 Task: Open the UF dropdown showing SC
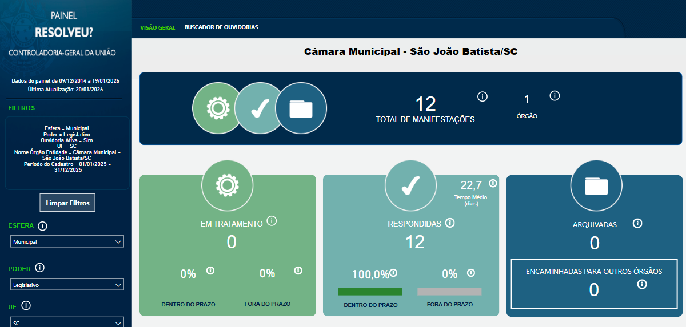click(x=67, y=322)
